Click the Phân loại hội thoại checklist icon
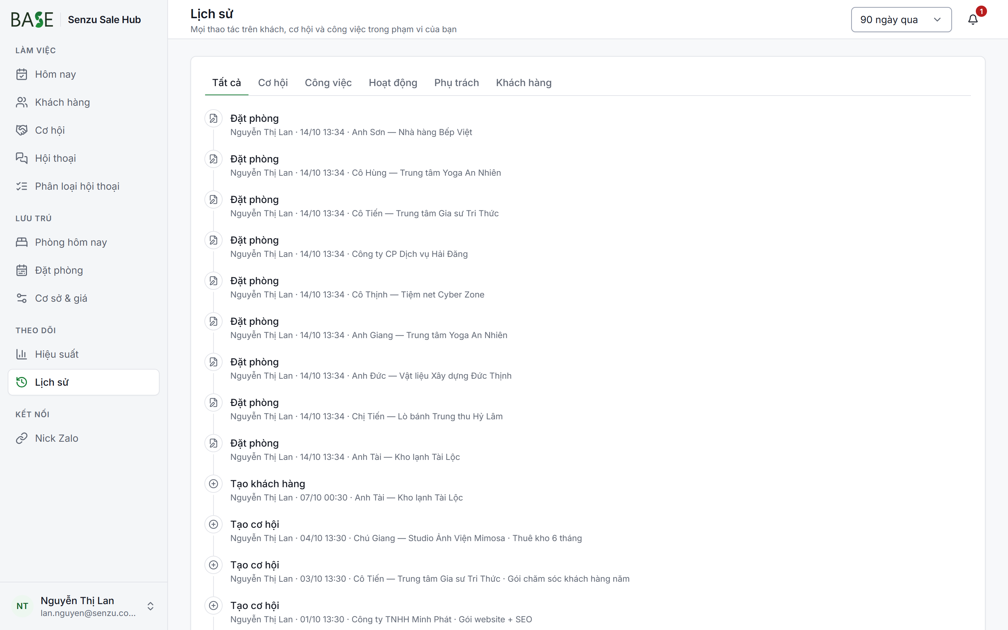This screenshot has width=1008, height=630. point(22,186)
